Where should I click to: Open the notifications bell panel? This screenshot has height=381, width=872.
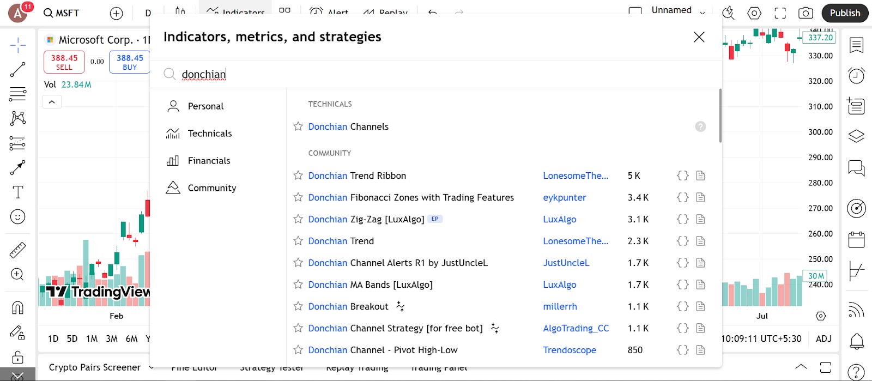coord(857,342)
